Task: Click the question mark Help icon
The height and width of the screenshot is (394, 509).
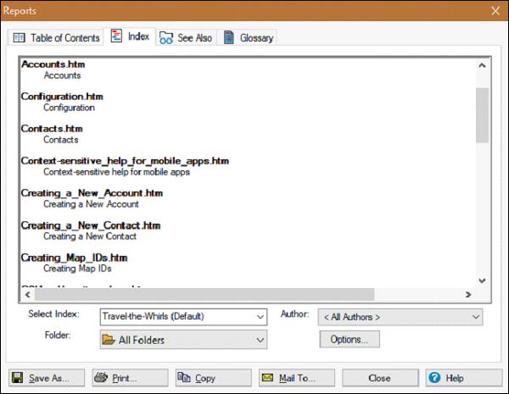Action: [434, 377]
